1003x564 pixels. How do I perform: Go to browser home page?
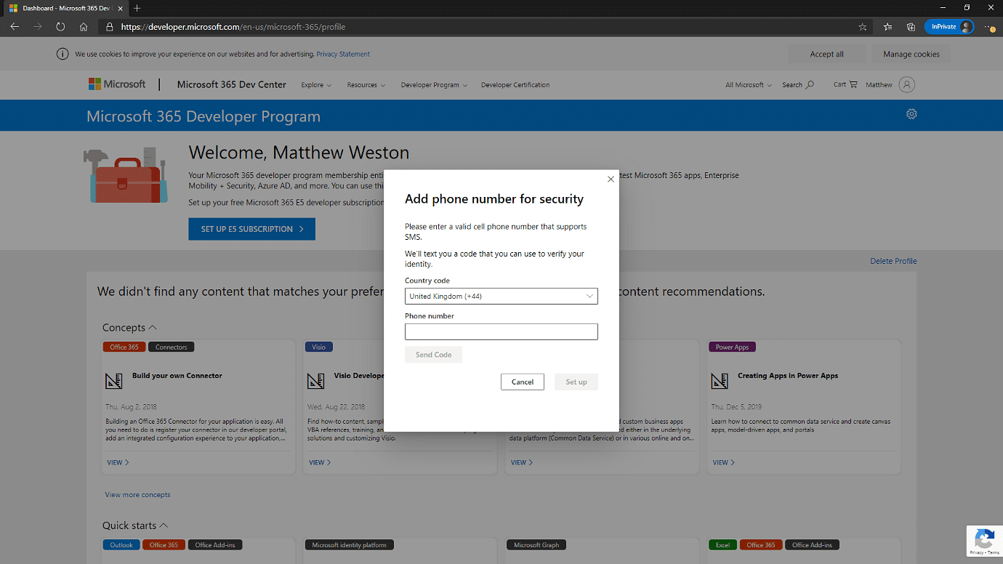coord(84,27)
